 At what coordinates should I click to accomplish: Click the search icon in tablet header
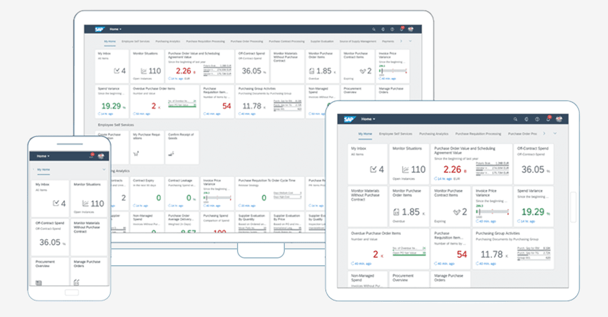[x=515, y=119]
